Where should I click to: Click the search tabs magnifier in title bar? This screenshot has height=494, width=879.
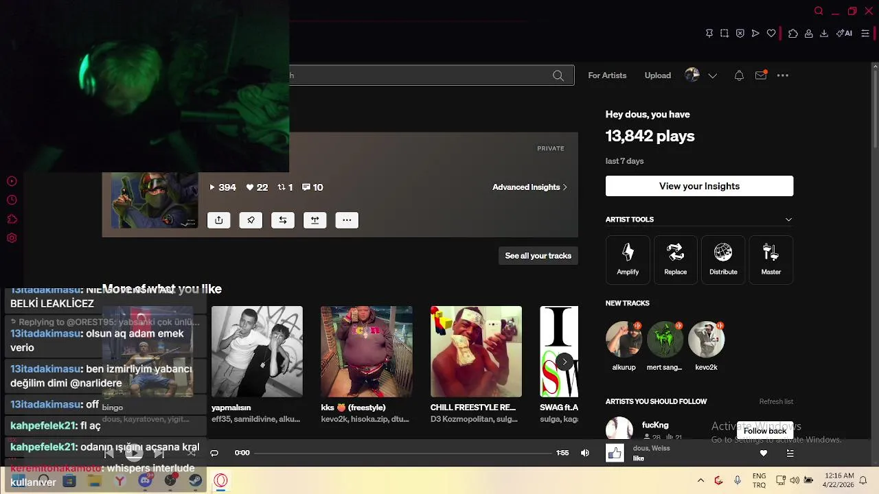tap(819, 11)
